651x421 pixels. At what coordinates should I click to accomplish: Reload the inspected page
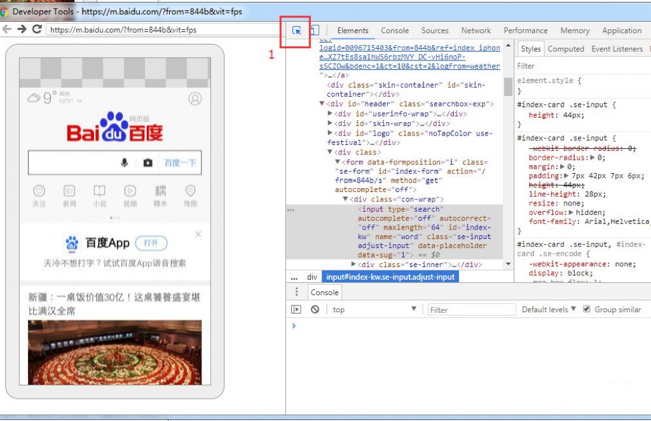point(37,29)
